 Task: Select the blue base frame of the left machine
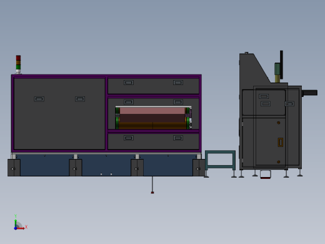tap(106, 165)
